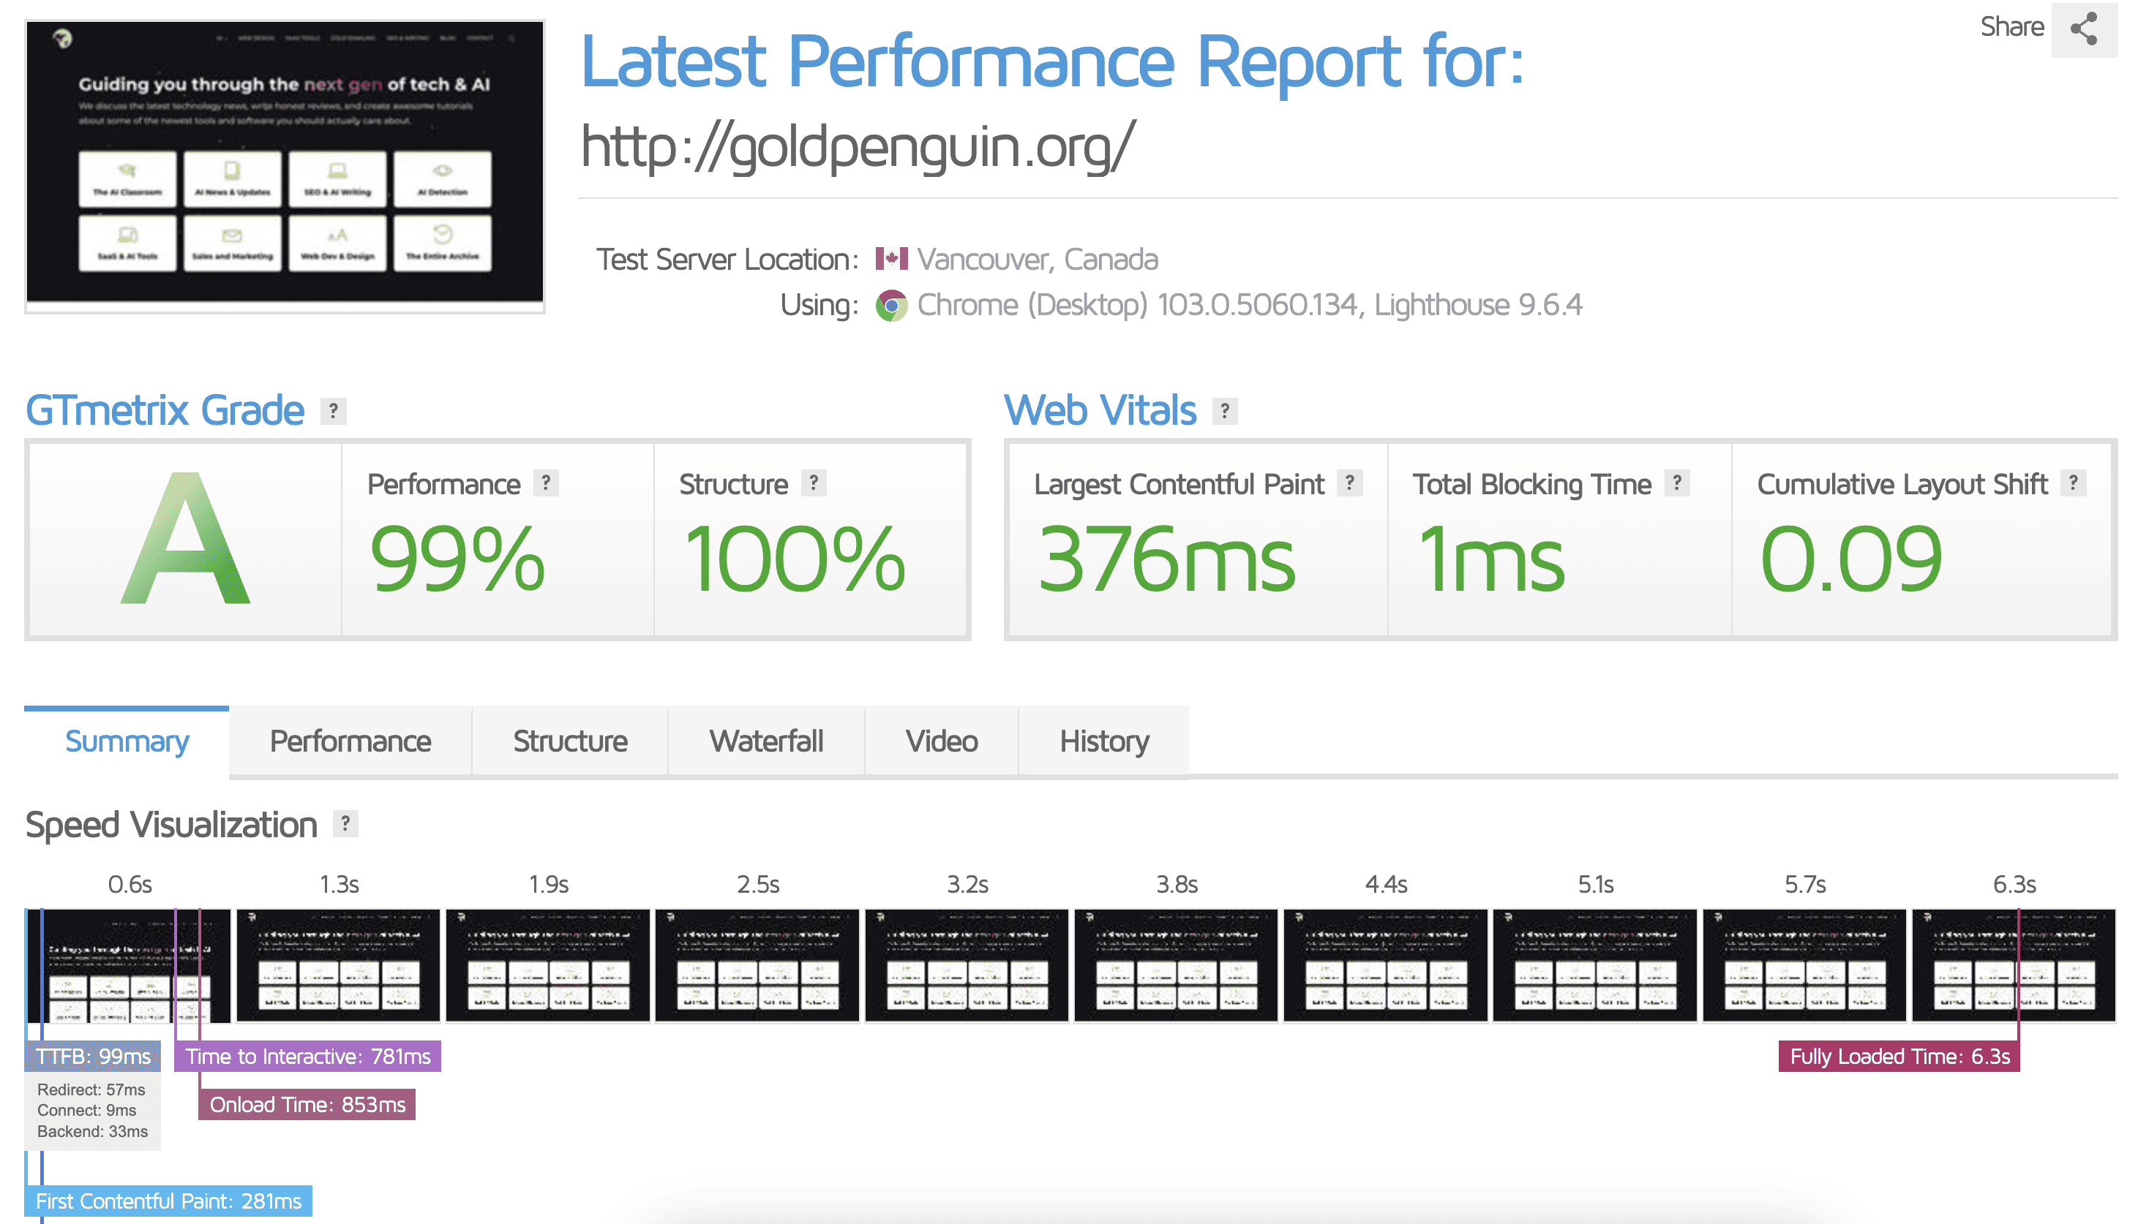Image resolution: width=2138 pixels, height=1224 pixels.
Task: Select the Summary tab
Action: click(127, 741)
